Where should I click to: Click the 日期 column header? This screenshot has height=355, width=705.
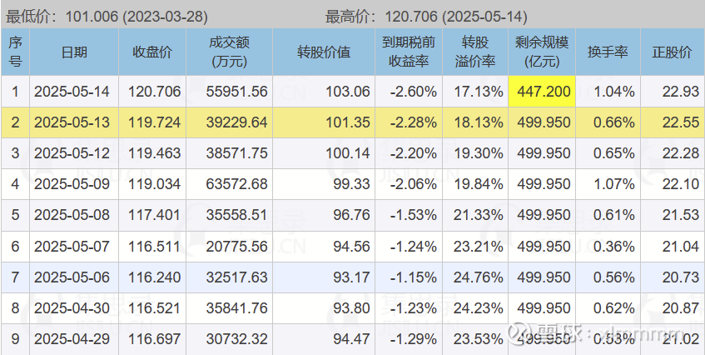click(x=73, y=52)
